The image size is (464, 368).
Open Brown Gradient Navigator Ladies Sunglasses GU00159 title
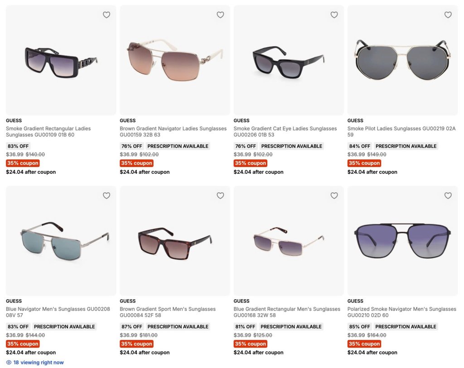point(173,132)
